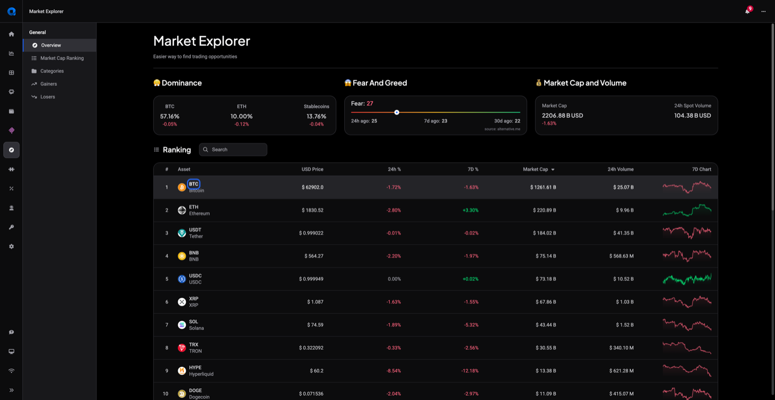Image resolution: width=775 pixels, height=400 pixels.
Task: Sort table by 24h % header
Action: tap(394, 170)
